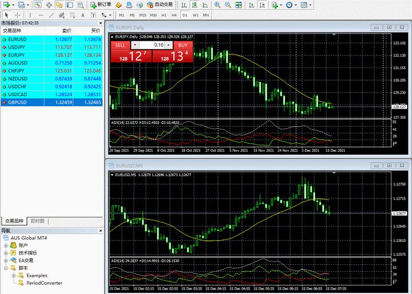
Task: Open dropdown arrow beside new chart icon
Action: (x=13, y=5)
